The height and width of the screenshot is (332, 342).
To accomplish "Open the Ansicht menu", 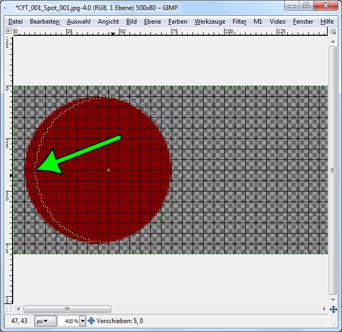I will [x=108, y=22].
